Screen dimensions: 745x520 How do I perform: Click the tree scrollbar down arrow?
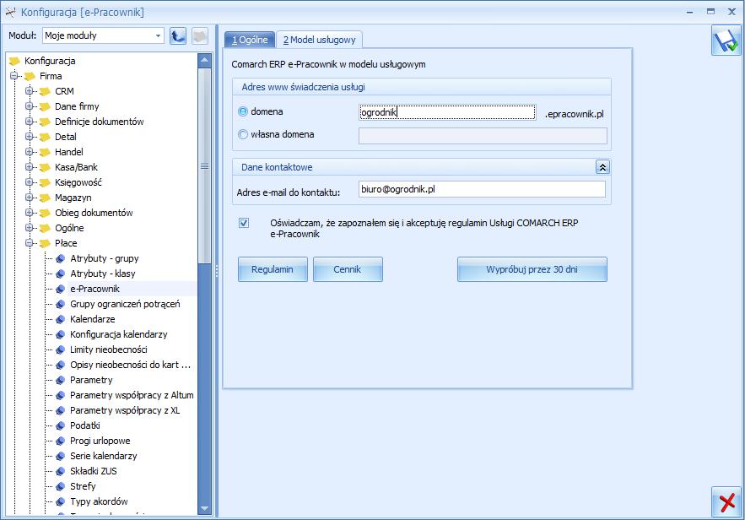click(205, 508)
